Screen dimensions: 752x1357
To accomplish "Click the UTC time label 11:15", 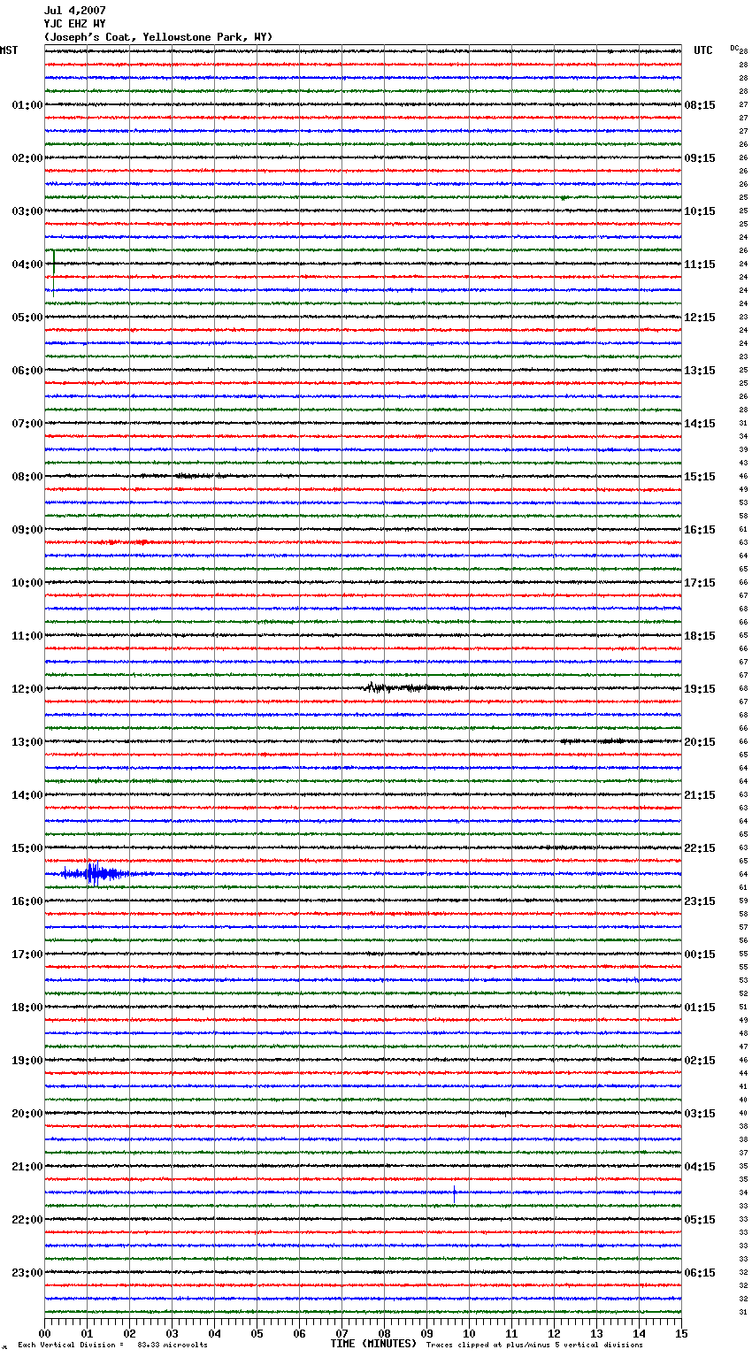I will pyautogui.click(x=700, y=264).
